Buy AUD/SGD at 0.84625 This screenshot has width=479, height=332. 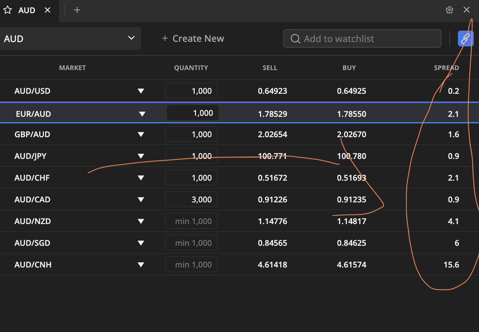point(352,243)
